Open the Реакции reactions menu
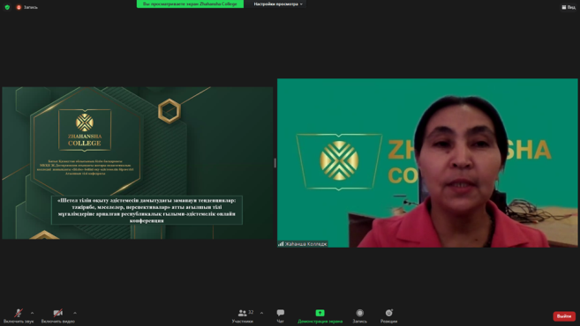The width and height of the screenshot is (580, 326). 388,316
